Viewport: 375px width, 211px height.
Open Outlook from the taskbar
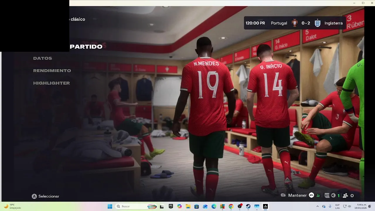(205, 206)
